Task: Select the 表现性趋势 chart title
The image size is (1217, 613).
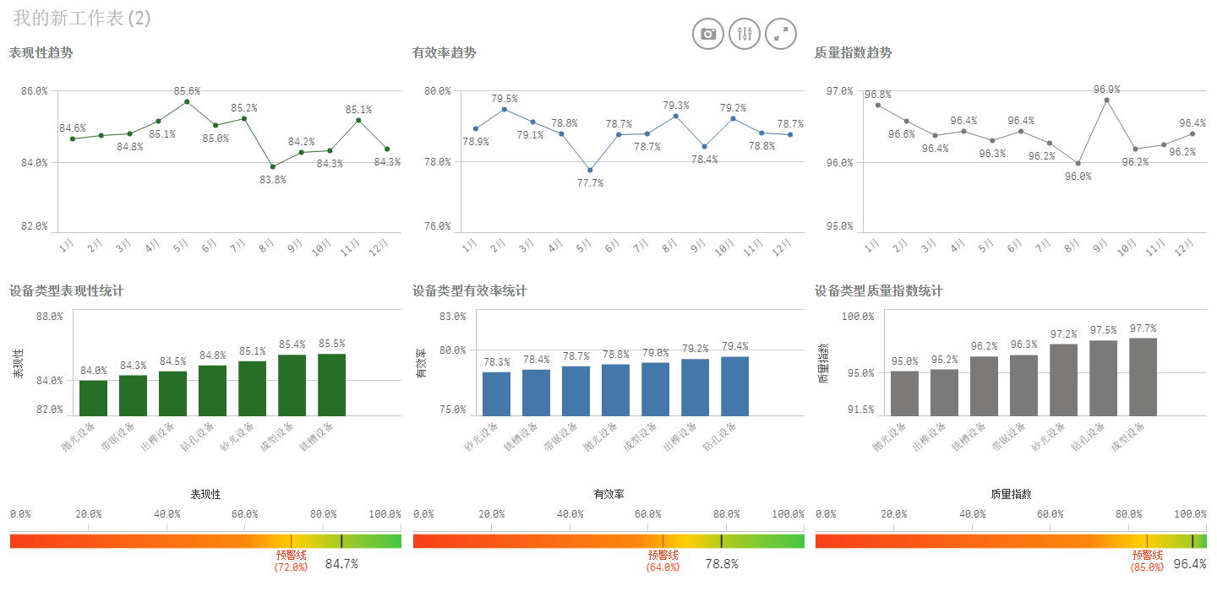Action: pyautogui.click(x=41, y=52)
